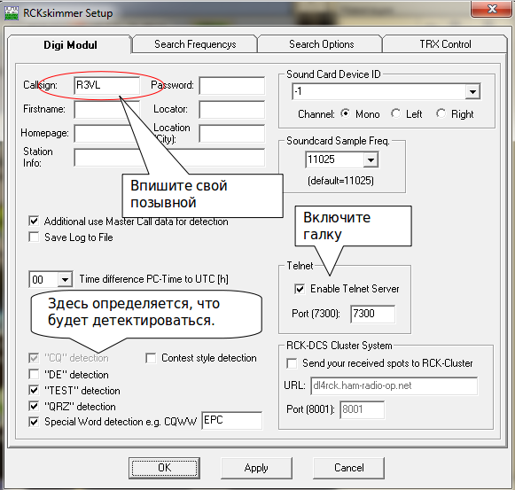
Task: Open the Search Options tab
Action: (x=321, y=44)
